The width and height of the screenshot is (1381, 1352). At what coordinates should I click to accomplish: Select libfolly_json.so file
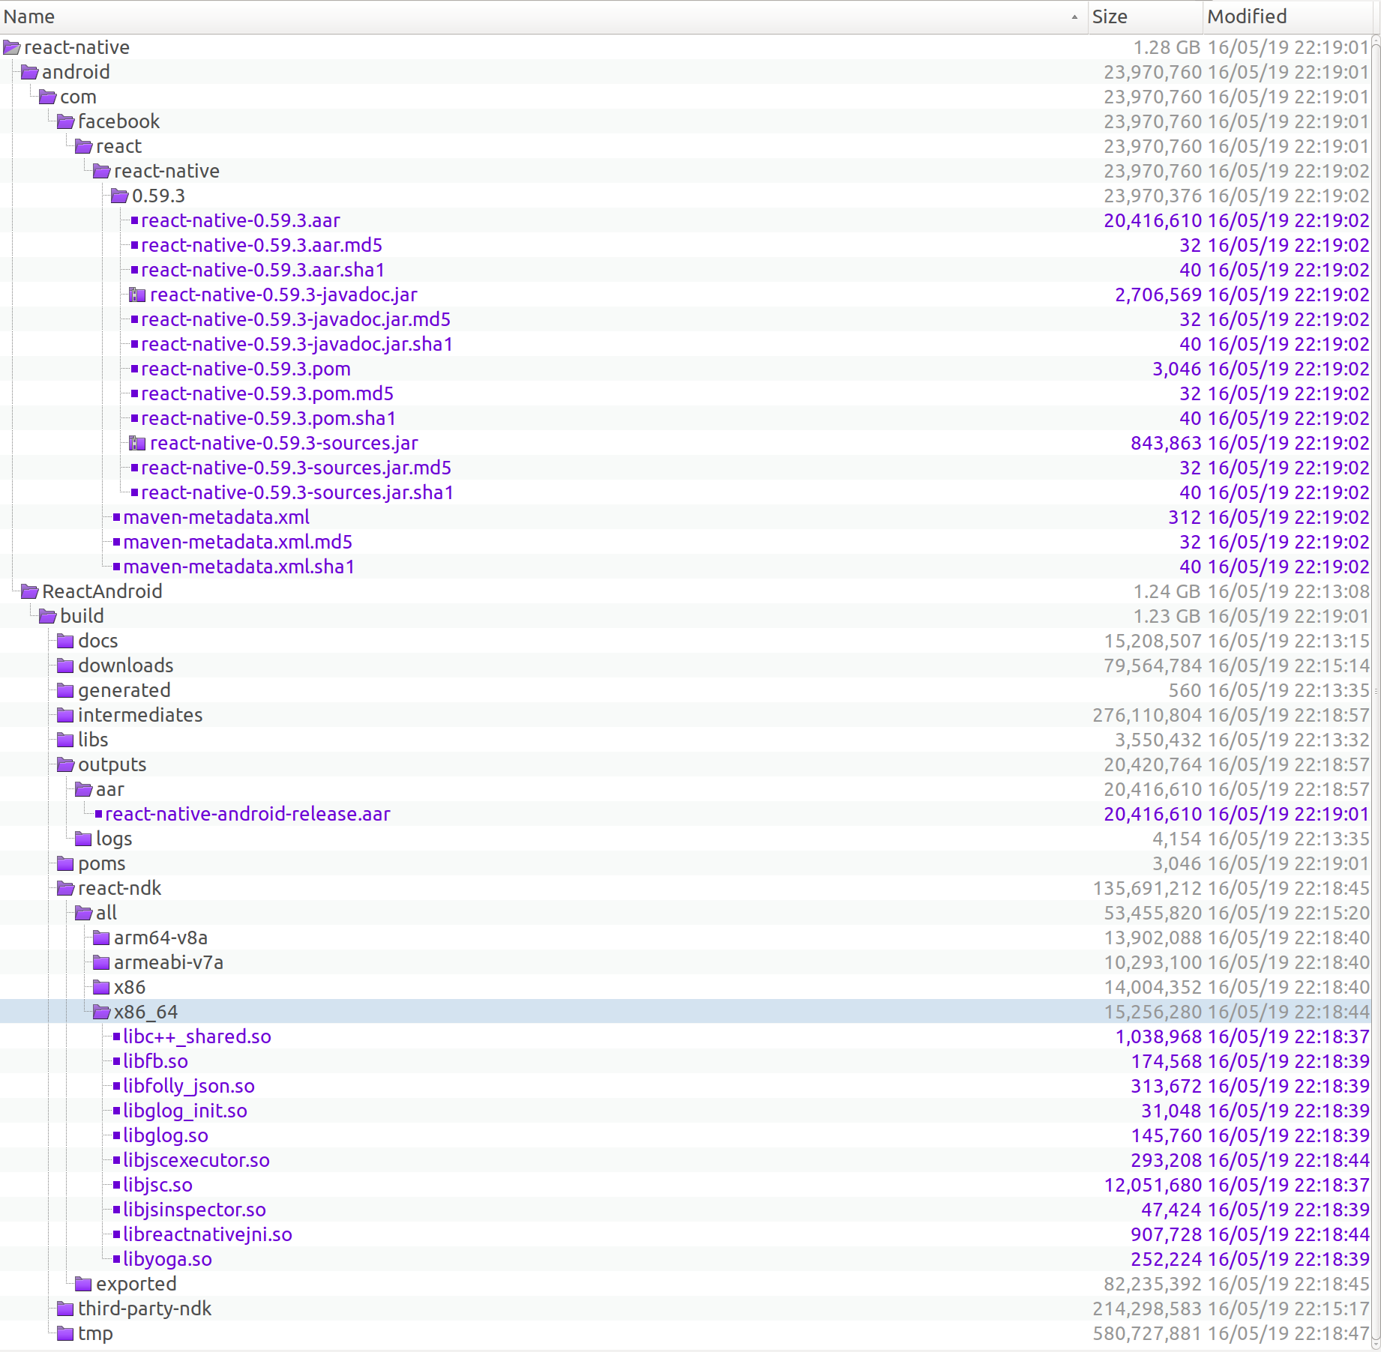[x=188, y=1087]
